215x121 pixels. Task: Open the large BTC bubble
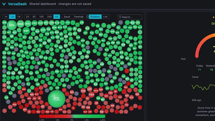[x=56, y=99]
